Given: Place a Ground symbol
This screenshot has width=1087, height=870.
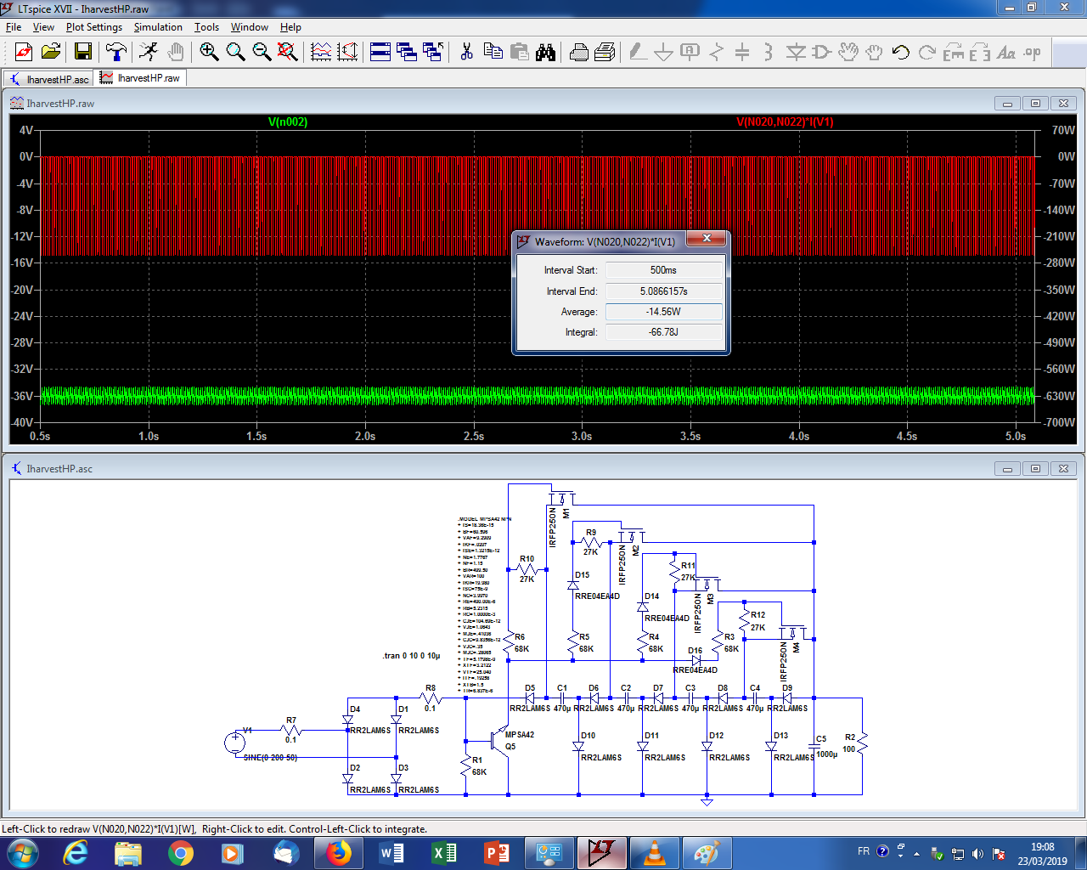Looking at the screenshot, I should [663, 53].
